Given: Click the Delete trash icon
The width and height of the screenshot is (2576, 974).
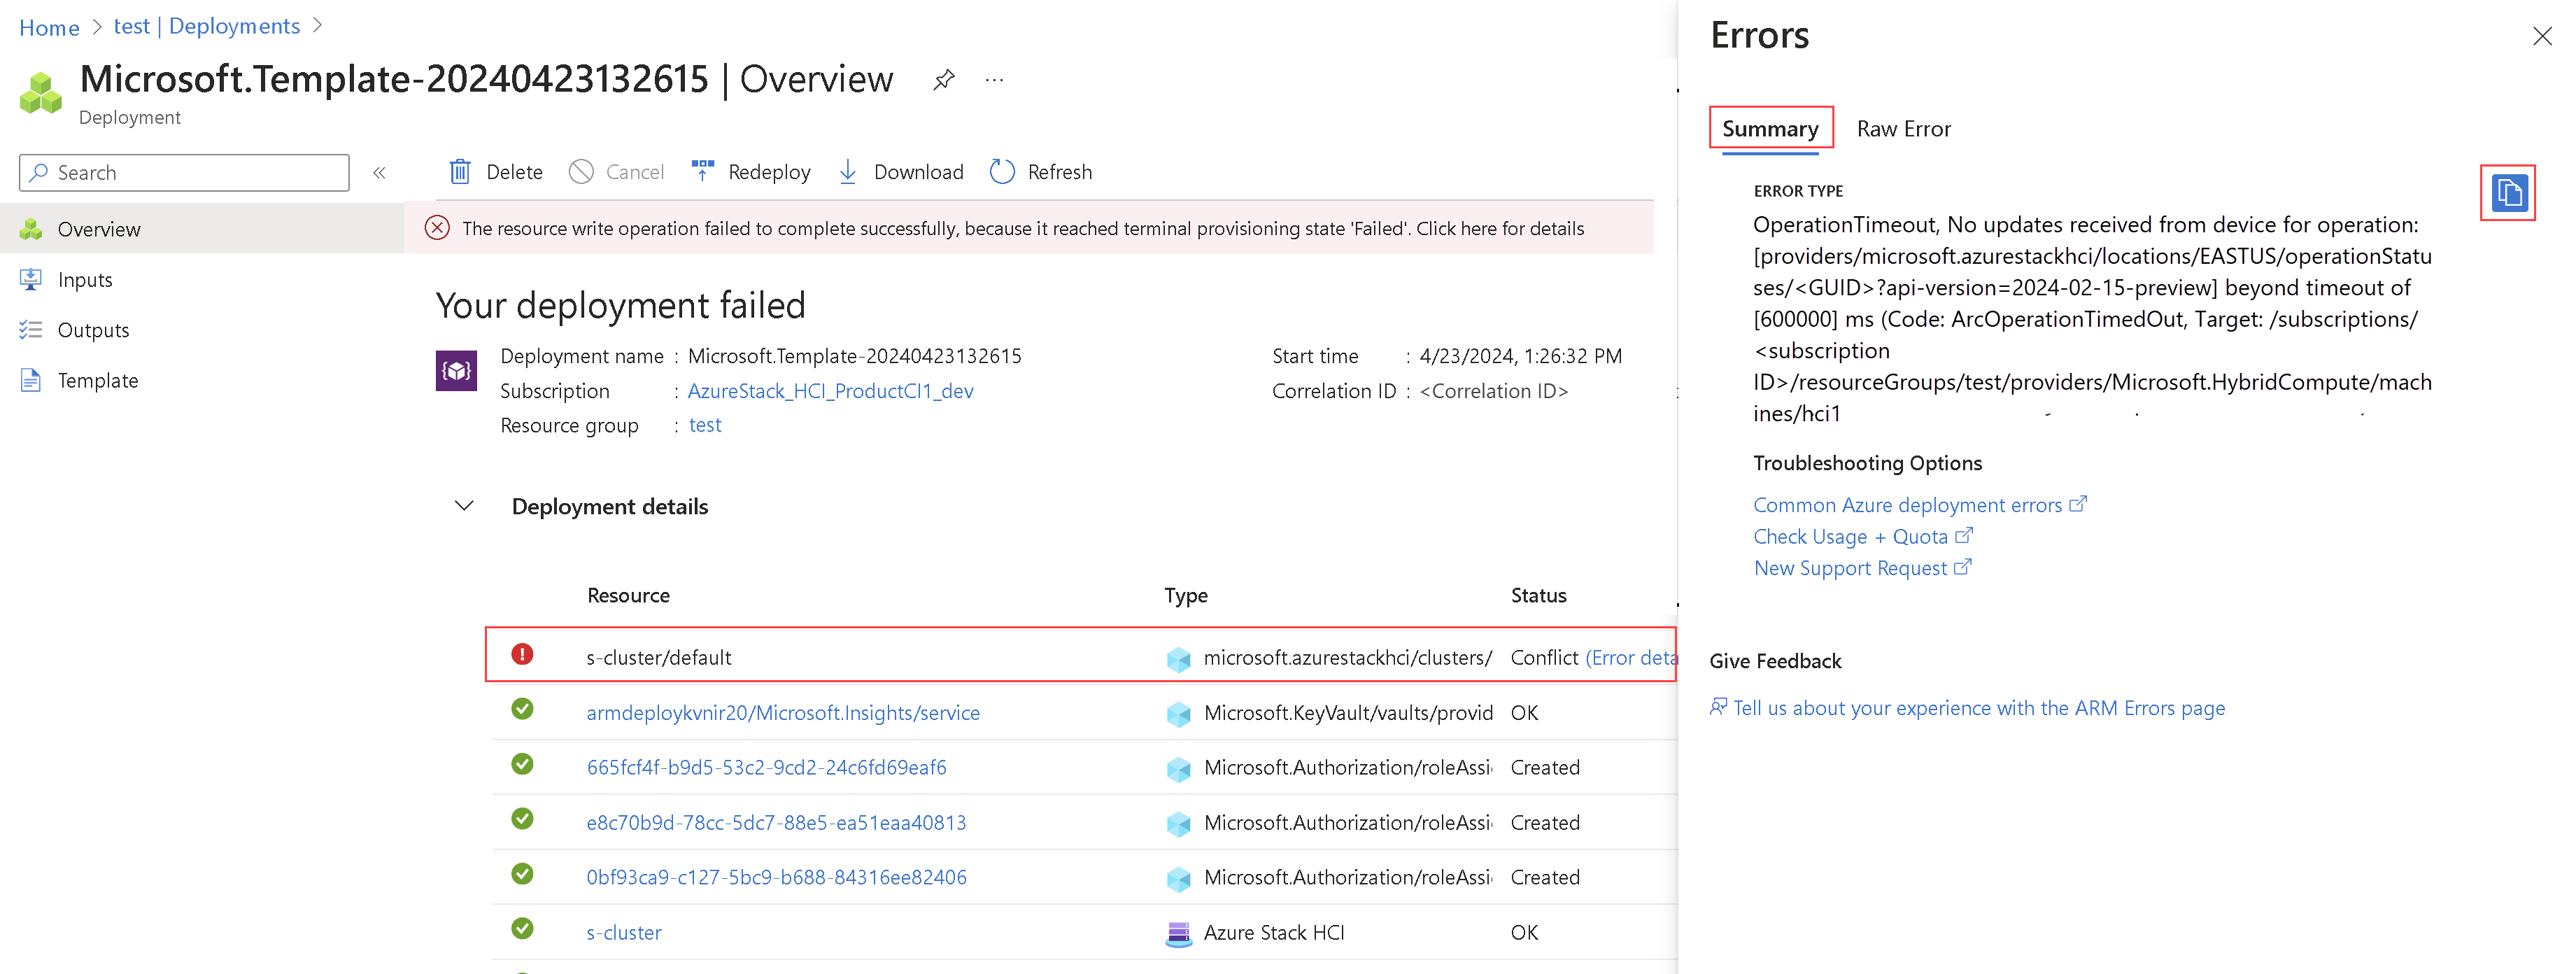Looking at the screenshot, I should click(x=460, y=172).
